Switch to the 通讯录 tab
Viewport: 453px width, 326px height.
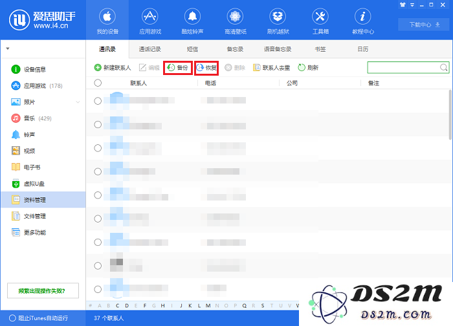pyautogui.click(x=107, y=49)
